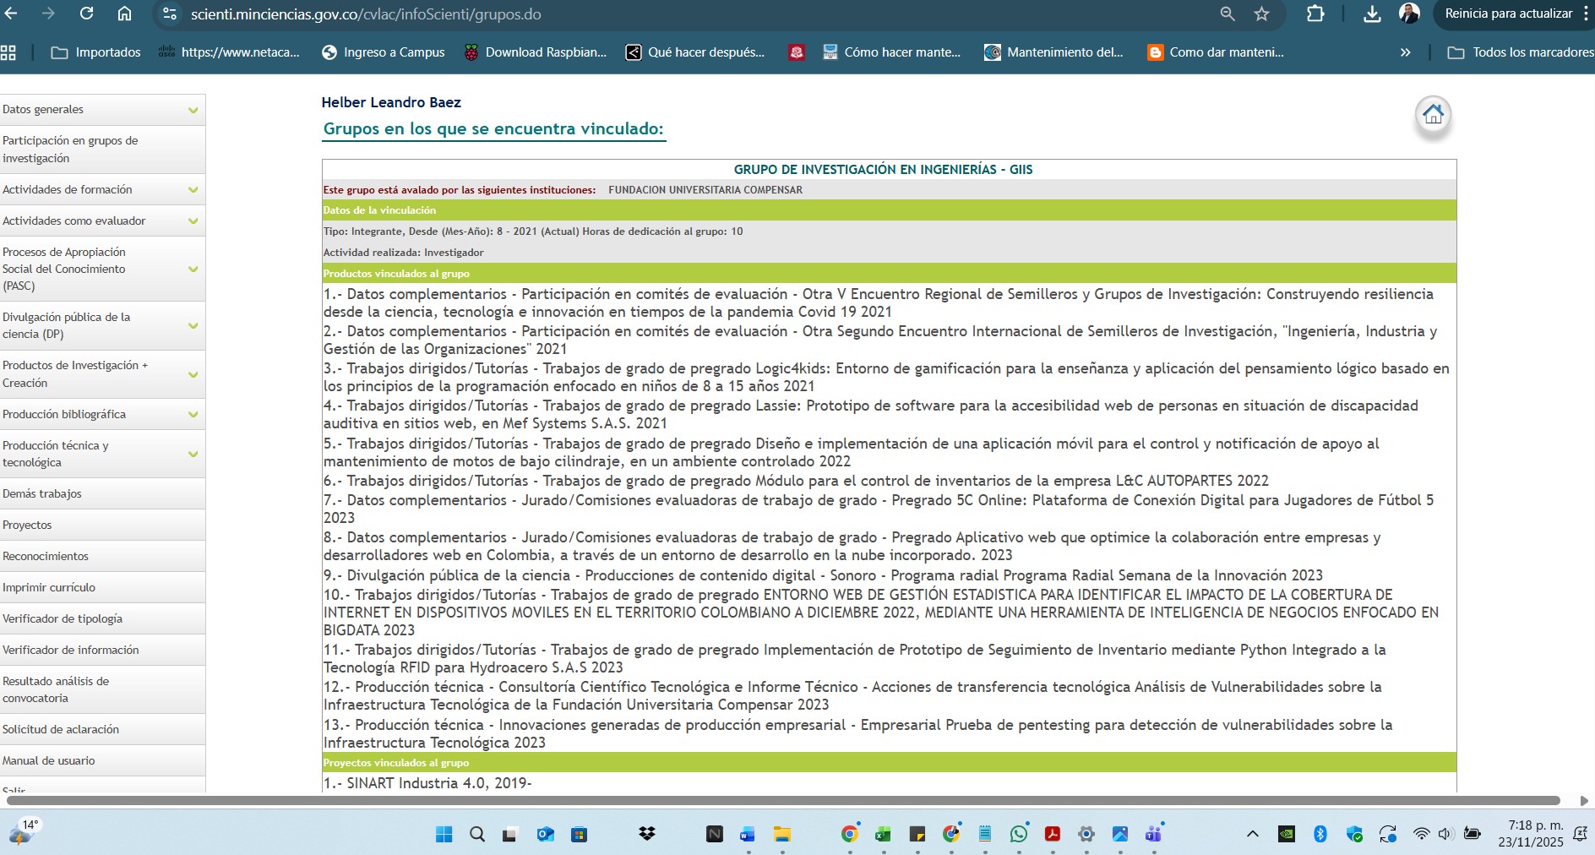This screenshot has width=1595, height=855.
Task: Click the home icon button on the page
Action: click(x=1433, y=115)
